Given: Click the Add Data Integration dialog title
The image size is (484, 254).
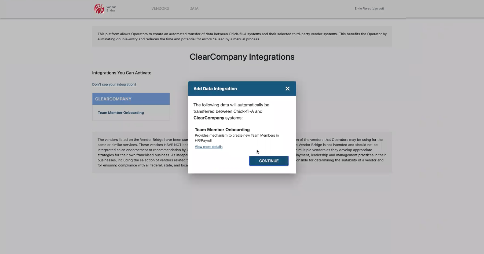Looking at the screenshot, I should pos(215,89).
